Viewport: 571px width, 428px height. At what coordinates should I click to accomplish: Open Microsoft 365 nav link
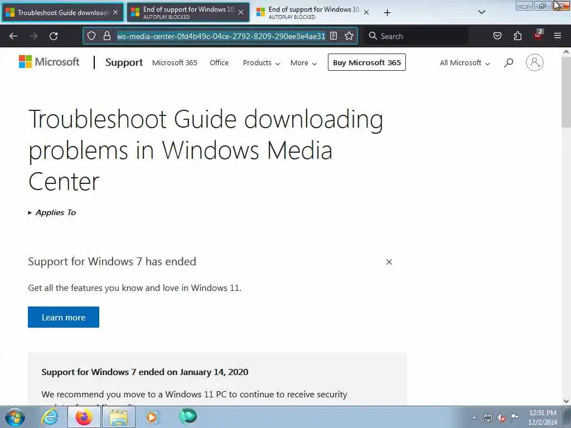[x=175, y=62]
